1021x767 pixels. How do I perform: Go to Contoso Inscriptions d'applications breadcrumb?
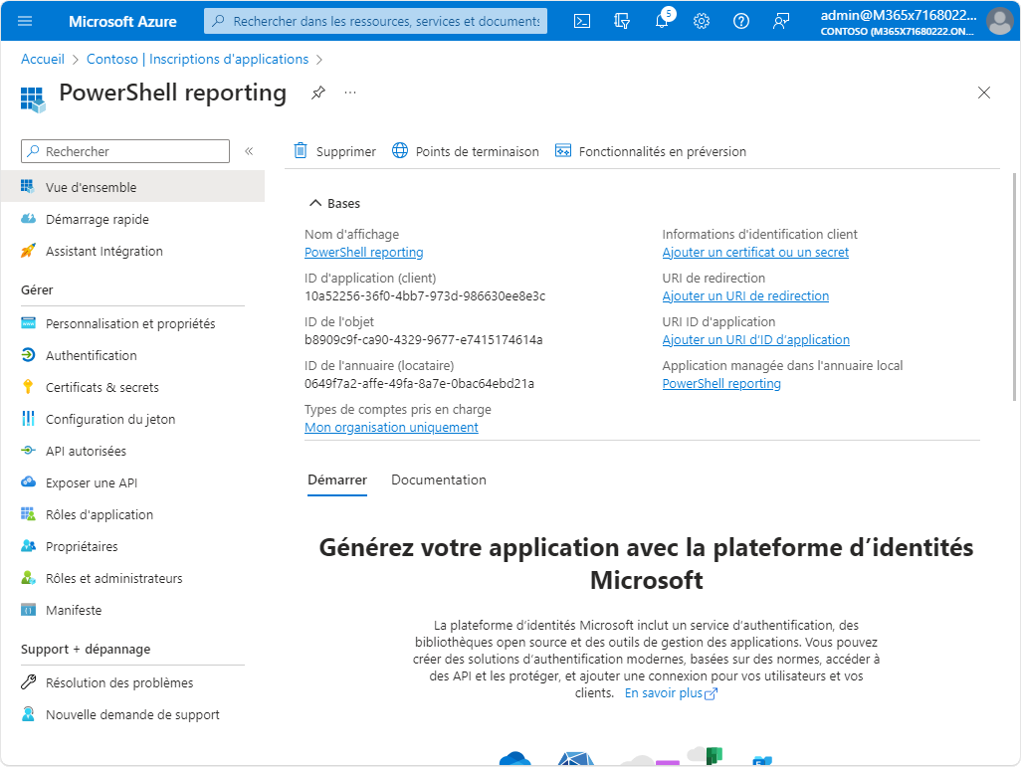click(197, 59)
